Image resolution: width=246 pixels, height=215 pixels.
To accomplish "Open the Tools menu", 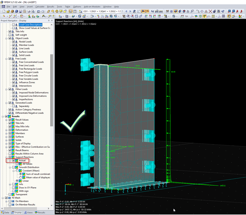I will coord(59,6).
